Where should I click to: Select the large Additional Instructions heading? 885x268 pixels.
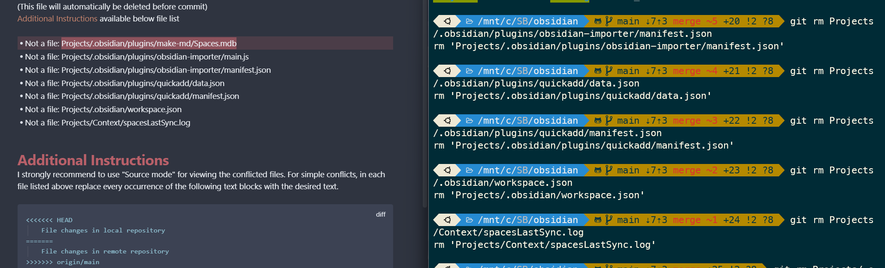point(93,160)
